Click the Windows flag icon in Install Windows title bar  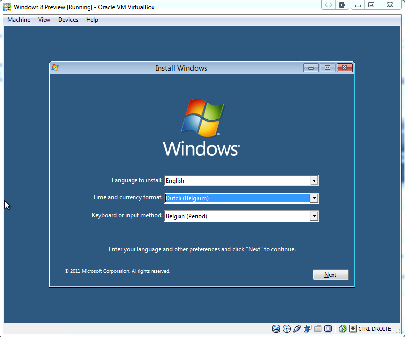coord(55,68)
